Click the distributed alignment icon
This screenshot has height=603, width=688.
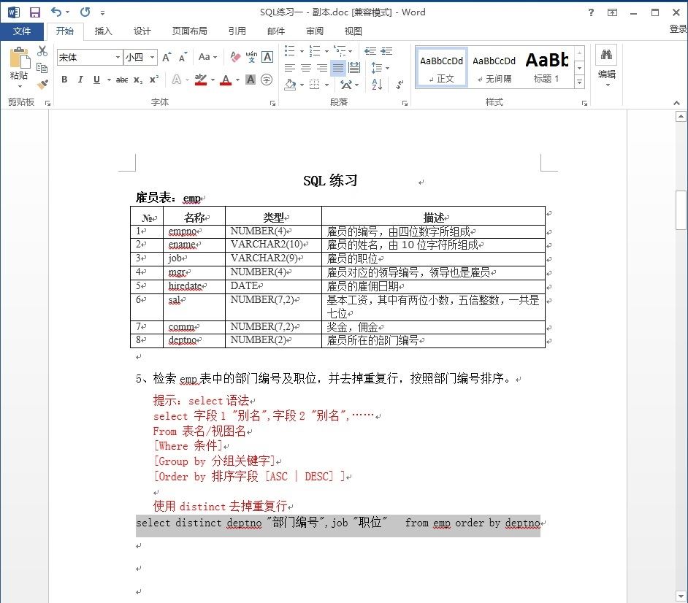pyautogui.click(x=354, y=68)
